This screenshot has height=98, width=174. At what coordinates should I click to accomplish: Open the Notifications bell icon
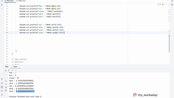coord(172,1)
